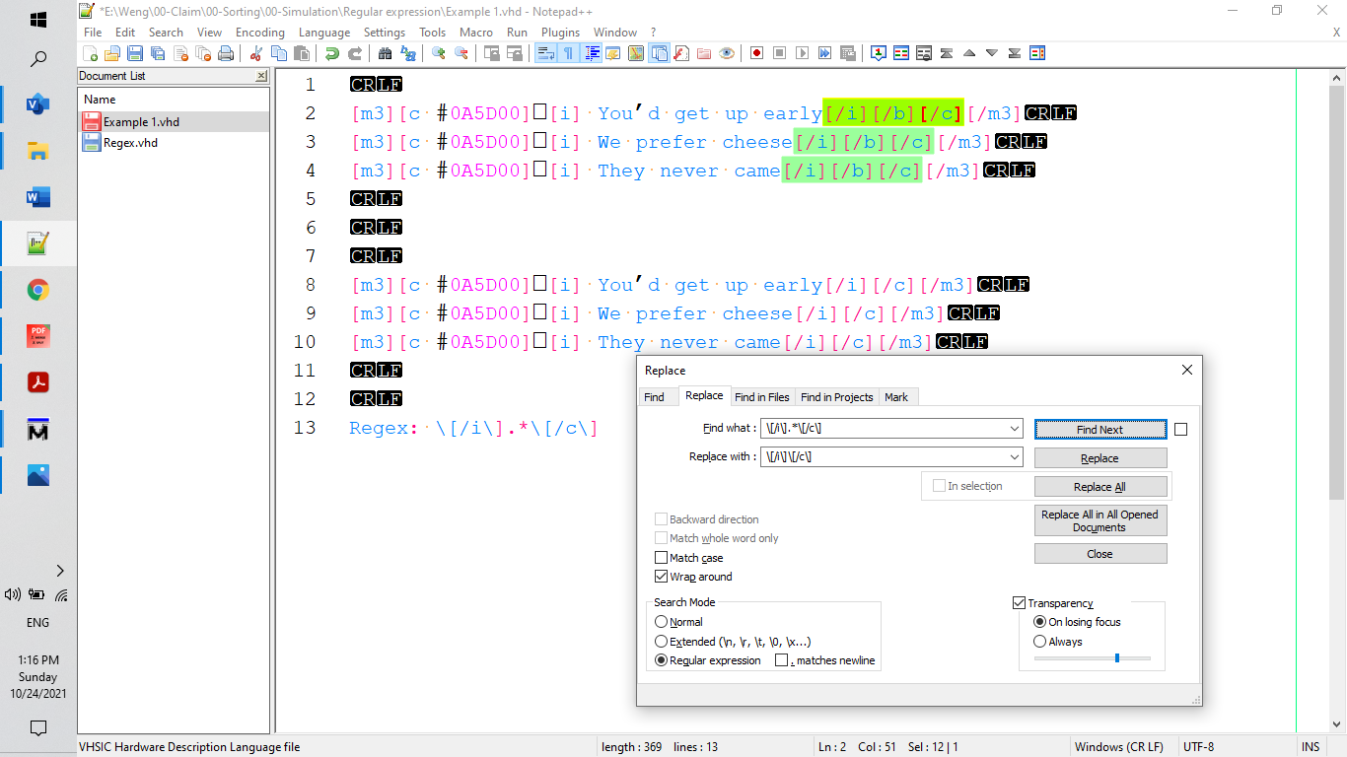Switch to the Mark tab

click(x=896, y=396)
